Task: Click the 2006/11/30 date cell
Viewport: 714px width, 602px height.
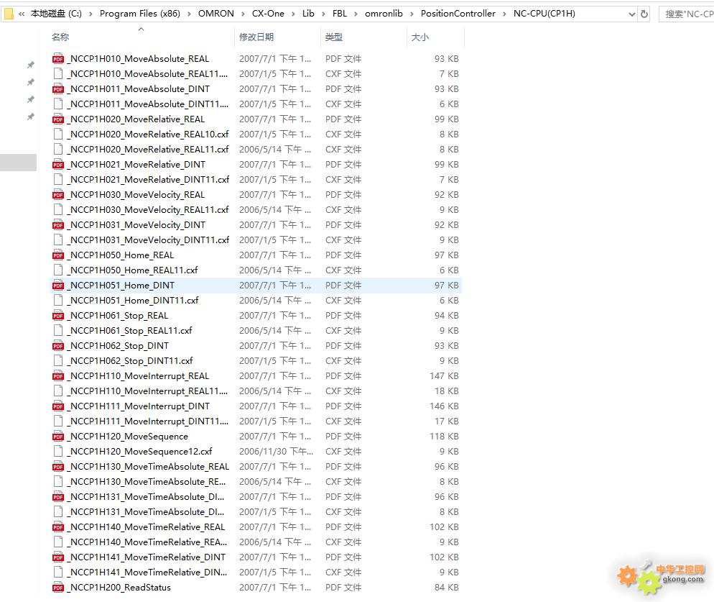Action: point(276,452)
